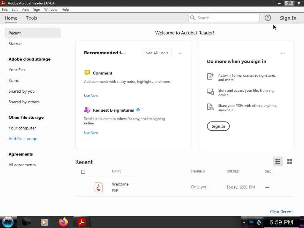Open All agreements
304x228 pixels.
[22, 165]
